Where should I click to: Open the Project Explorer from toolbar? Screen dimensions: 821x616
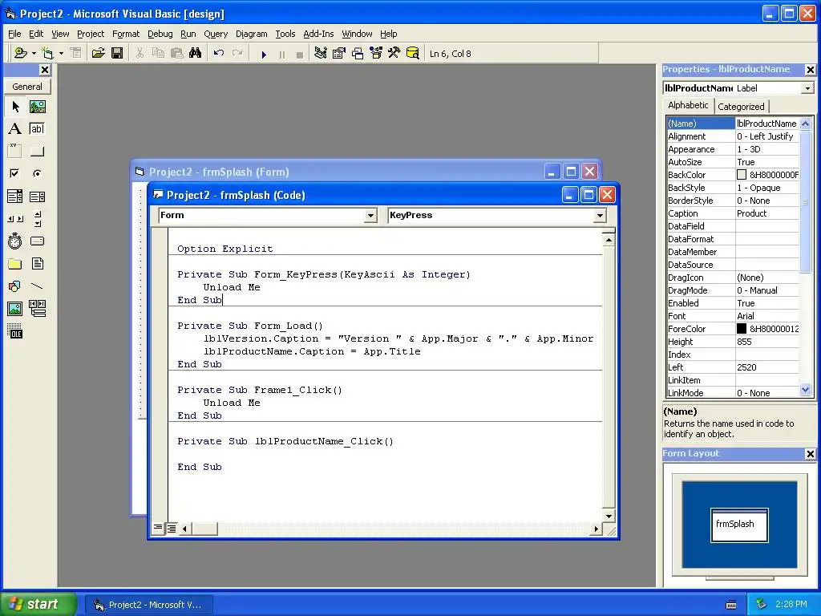point(321,53)
